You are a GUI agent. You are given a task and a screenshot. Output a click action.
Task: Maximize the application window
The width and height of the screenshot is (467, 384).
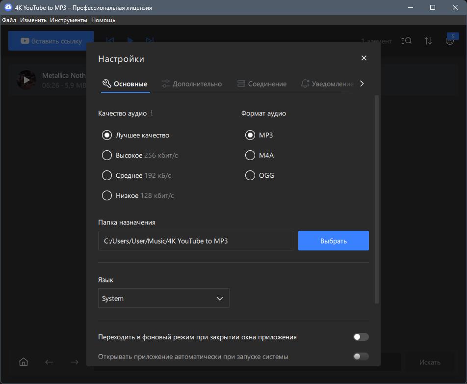(x=433, y=7)
